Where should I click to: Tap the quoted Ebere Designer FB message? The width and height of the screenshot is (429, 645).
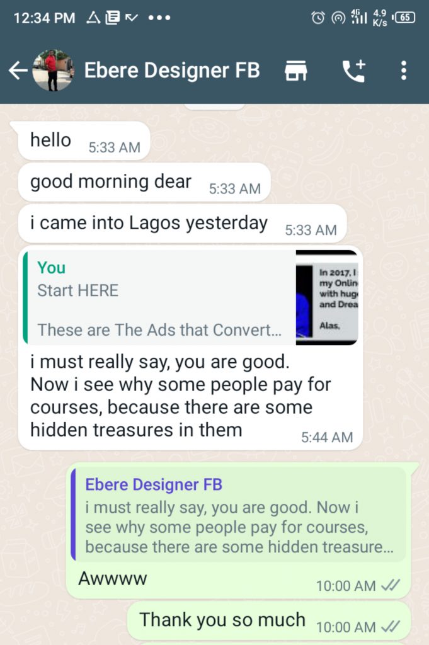(x=238, y=514)
